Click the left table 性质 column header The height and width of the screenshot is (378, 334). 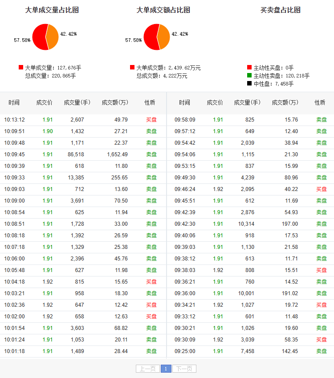pyautogui.click(x=150, y=103)
